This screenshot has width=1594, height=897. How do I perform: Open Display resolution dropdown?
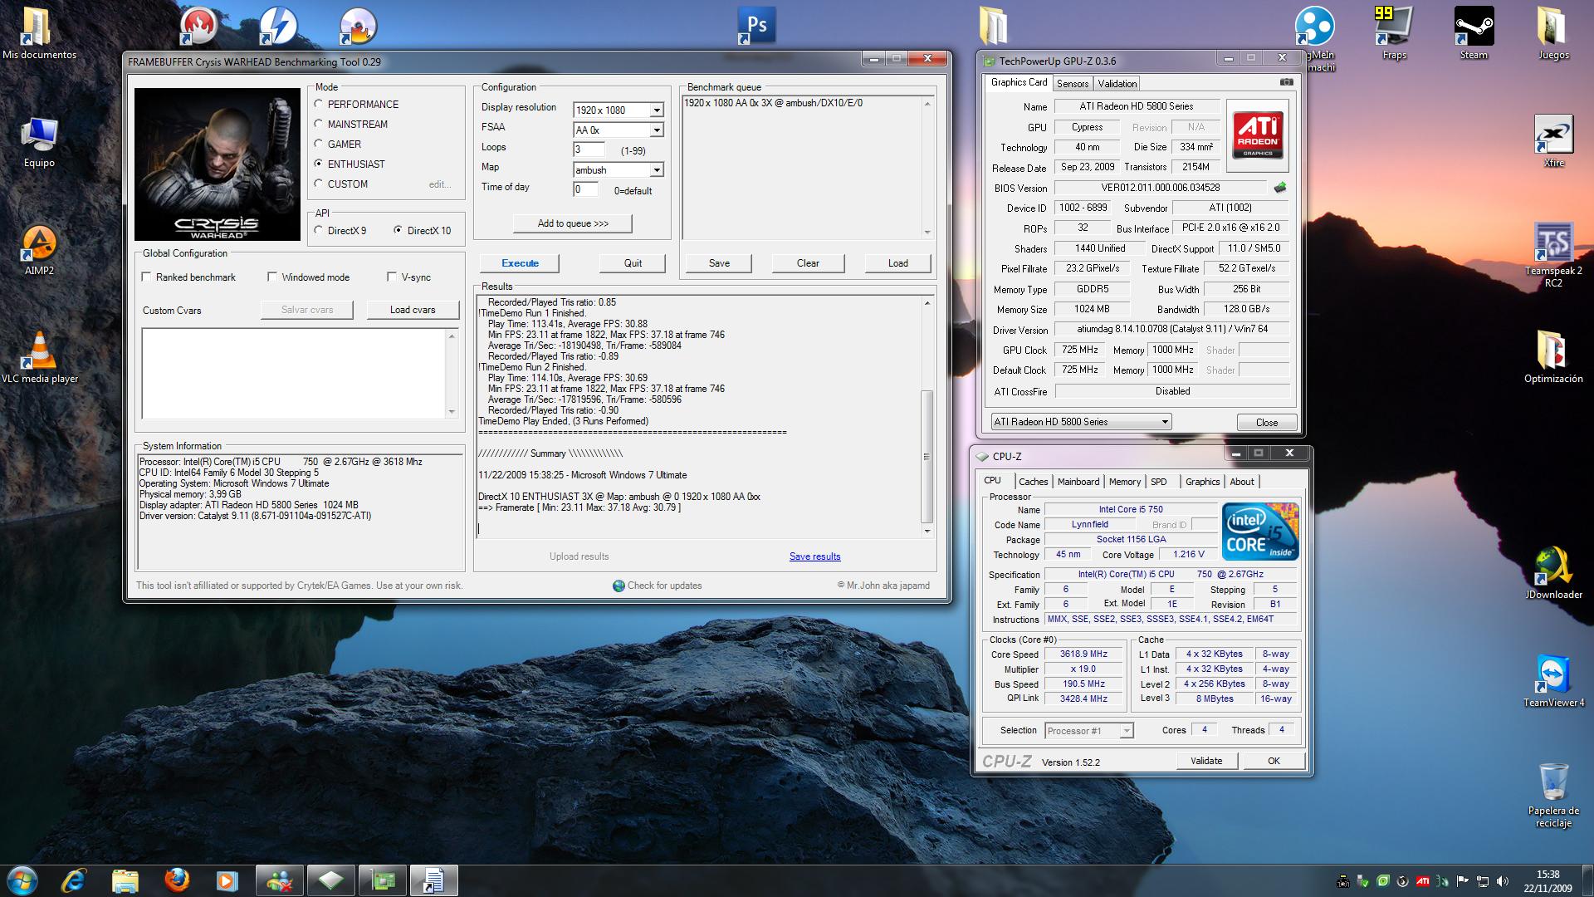pyautogui.click(x=619, y=110)
